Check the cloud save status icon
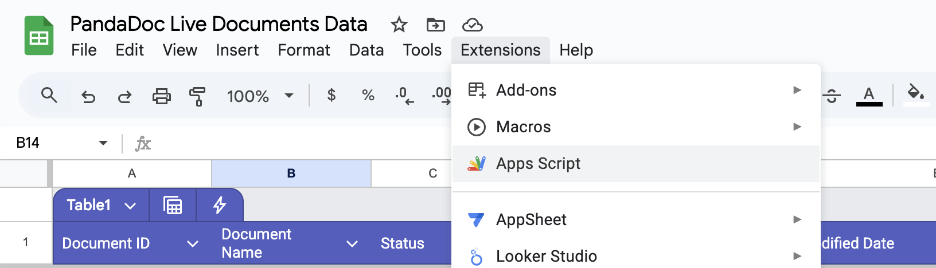936x268 pixels. (472, 25)
